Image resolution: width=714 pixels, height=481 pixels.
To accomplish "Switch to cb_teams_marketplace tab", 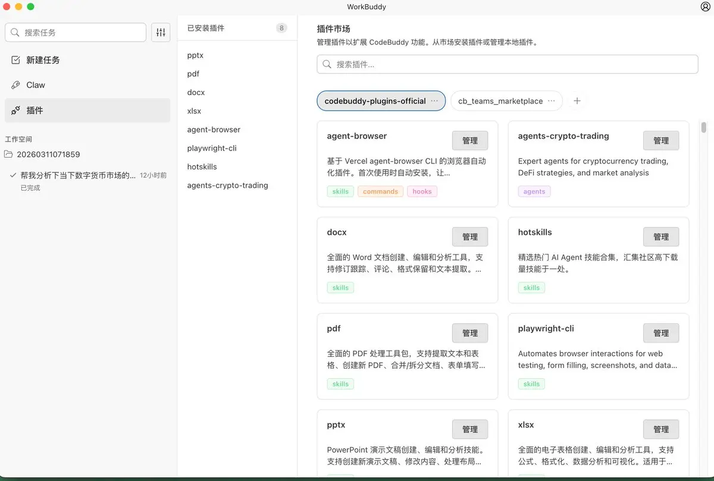I will tap(500, 101).
